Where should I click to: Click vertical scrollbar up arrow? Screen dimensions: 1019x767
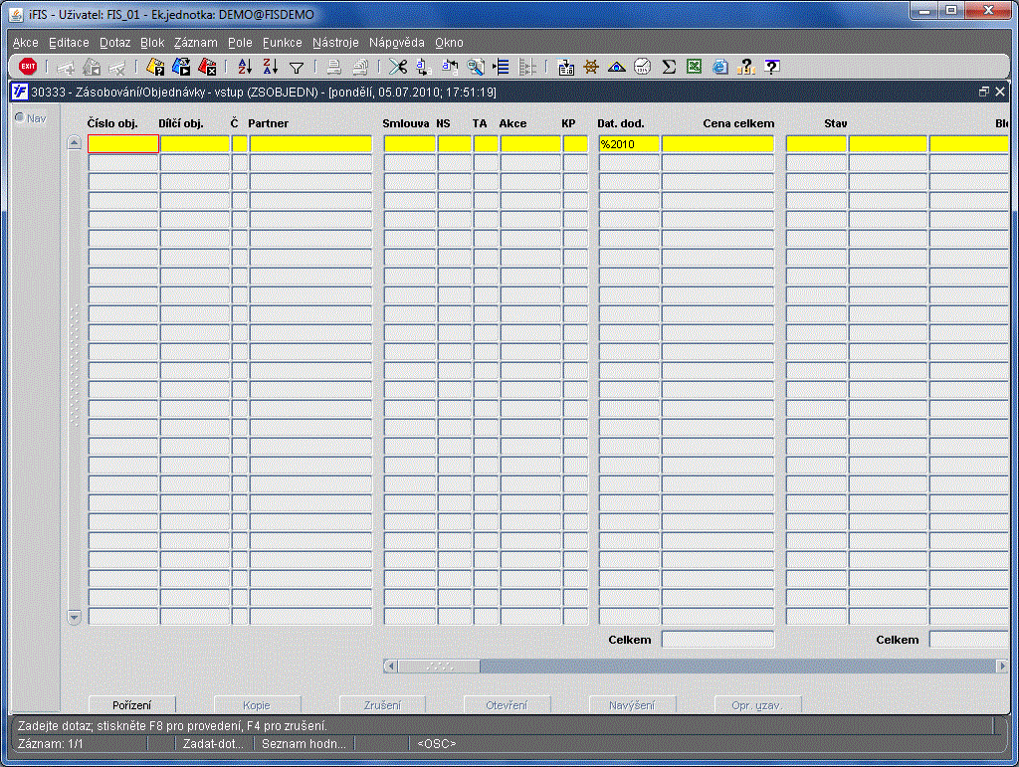click(x=74, y=143)
